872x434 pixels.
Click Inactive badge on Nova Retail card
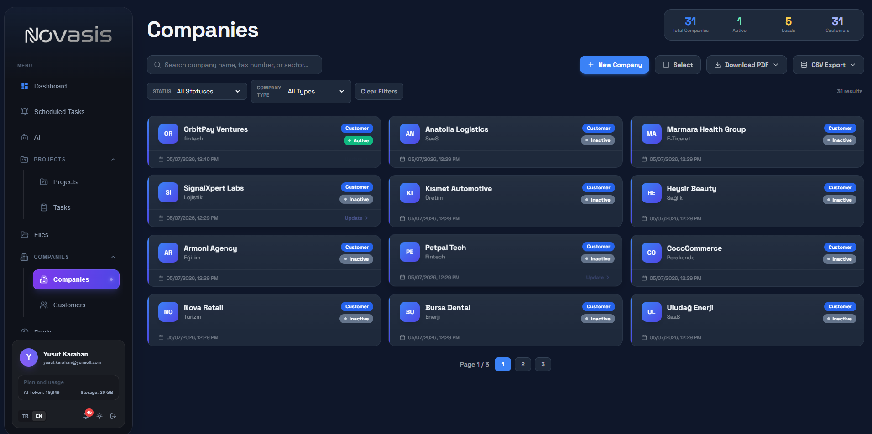356,319
